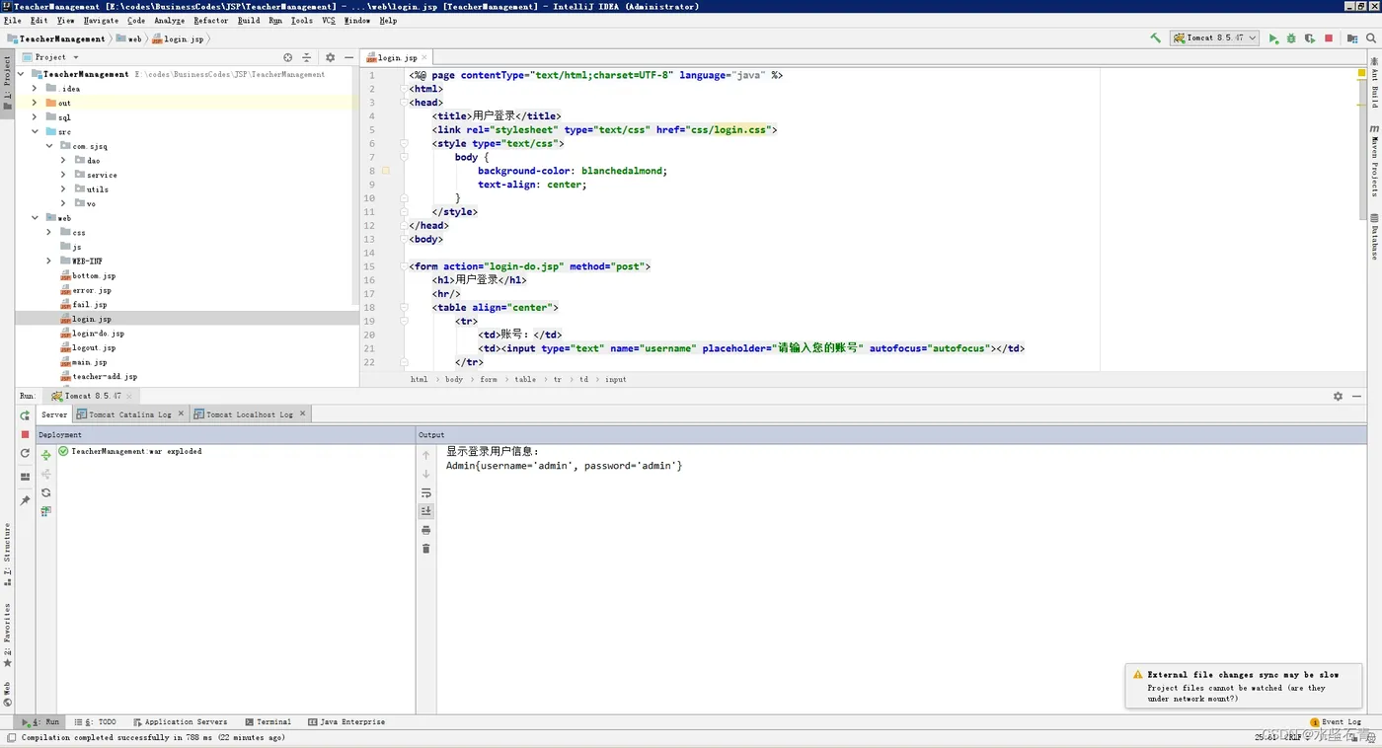The width and height of the screenshot is (1382, 748).
Task: Open the TODO tool window
Action: point(95,722)
